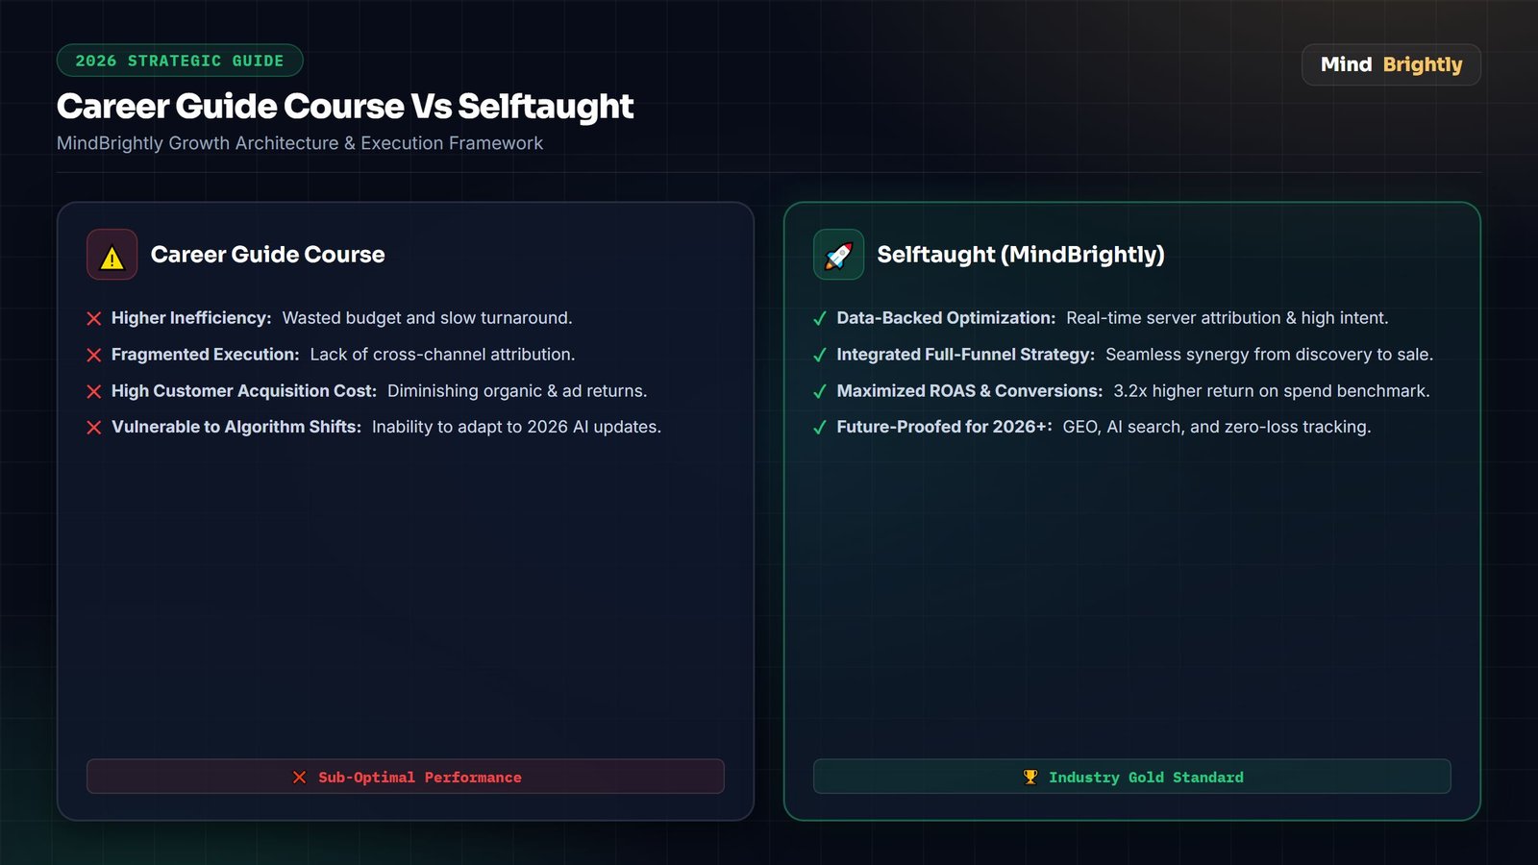Open the Mind Brightly logo badge

coord(1391,64)
